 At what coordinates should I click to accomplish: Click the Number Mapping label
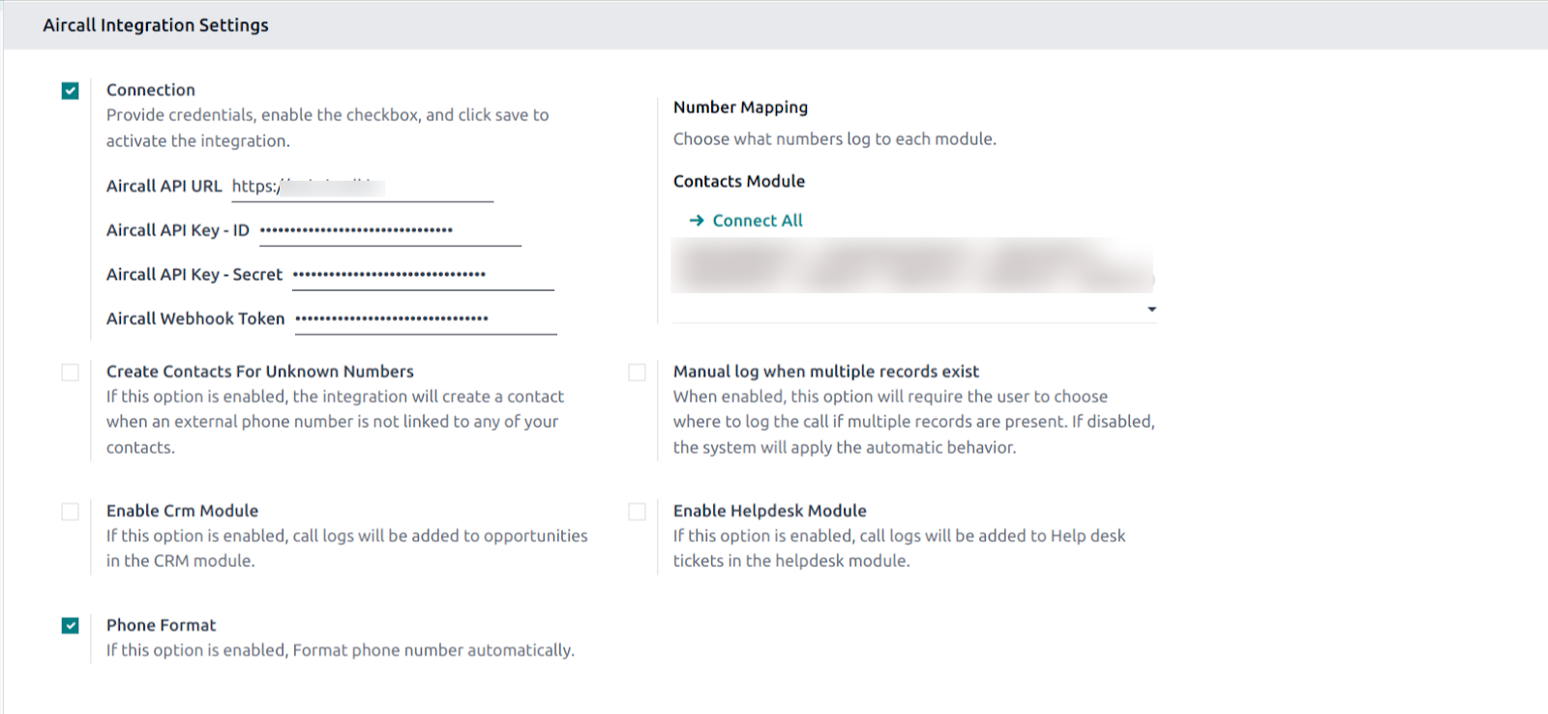(x=740, y=107)
